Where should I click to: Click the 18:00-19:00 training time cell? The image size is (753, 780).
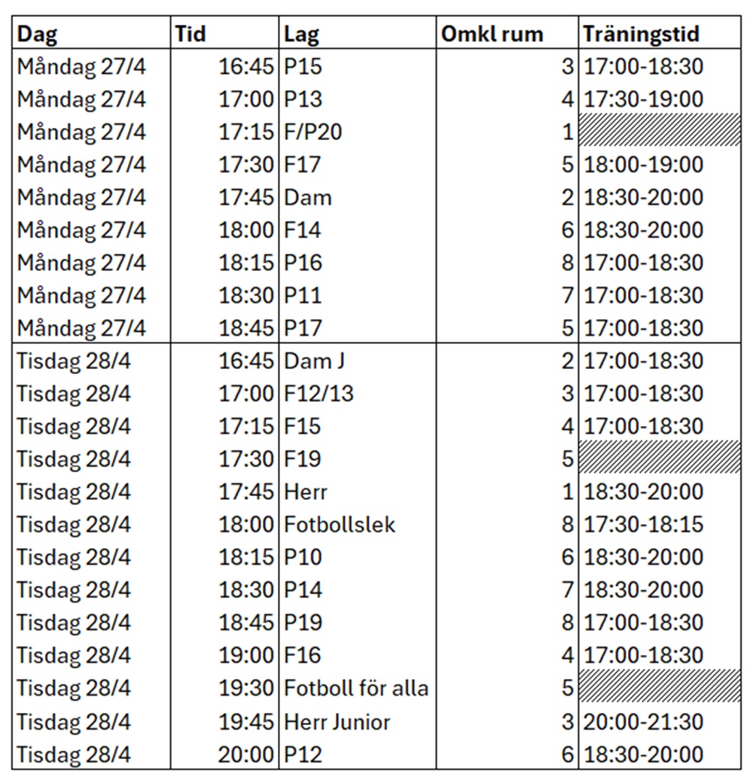644,165
